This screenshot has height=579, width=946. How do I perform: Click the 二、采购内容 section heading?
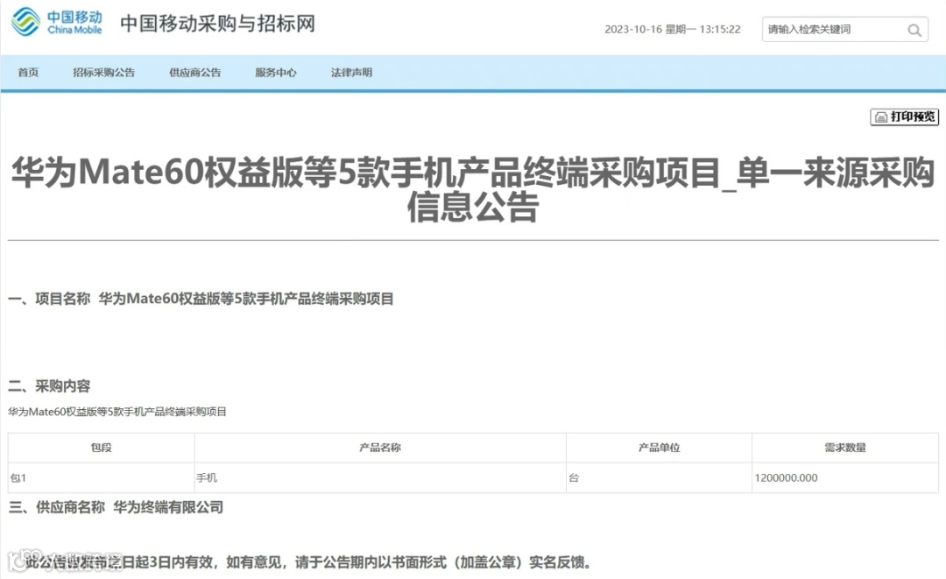click(49, 386)
